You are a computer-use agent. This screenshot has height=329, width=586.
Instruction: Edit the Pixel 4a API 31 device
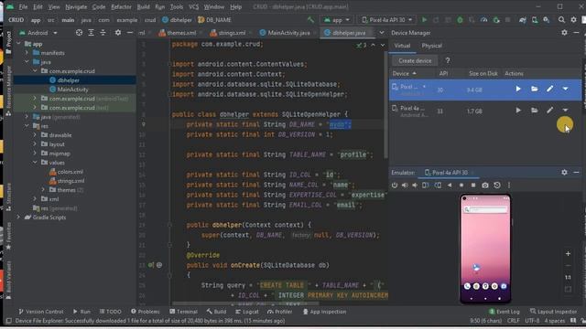coord(549,111)
